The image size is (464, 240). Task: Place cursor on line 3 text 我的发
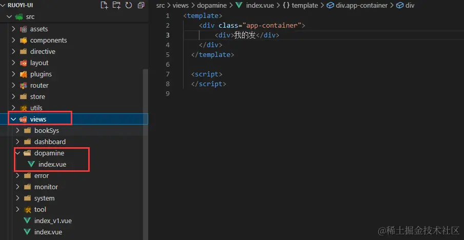pos(245,35)
